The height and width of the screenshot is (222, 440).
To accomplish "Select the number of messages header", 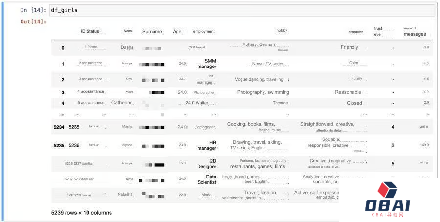I will 414,31.
